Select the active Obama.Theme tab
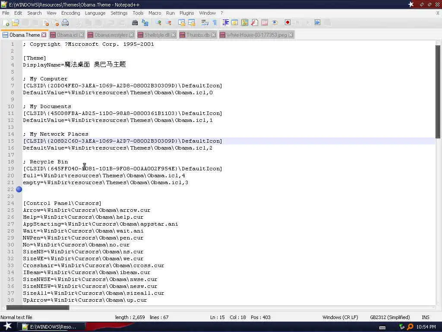 [x=24, y=35]
